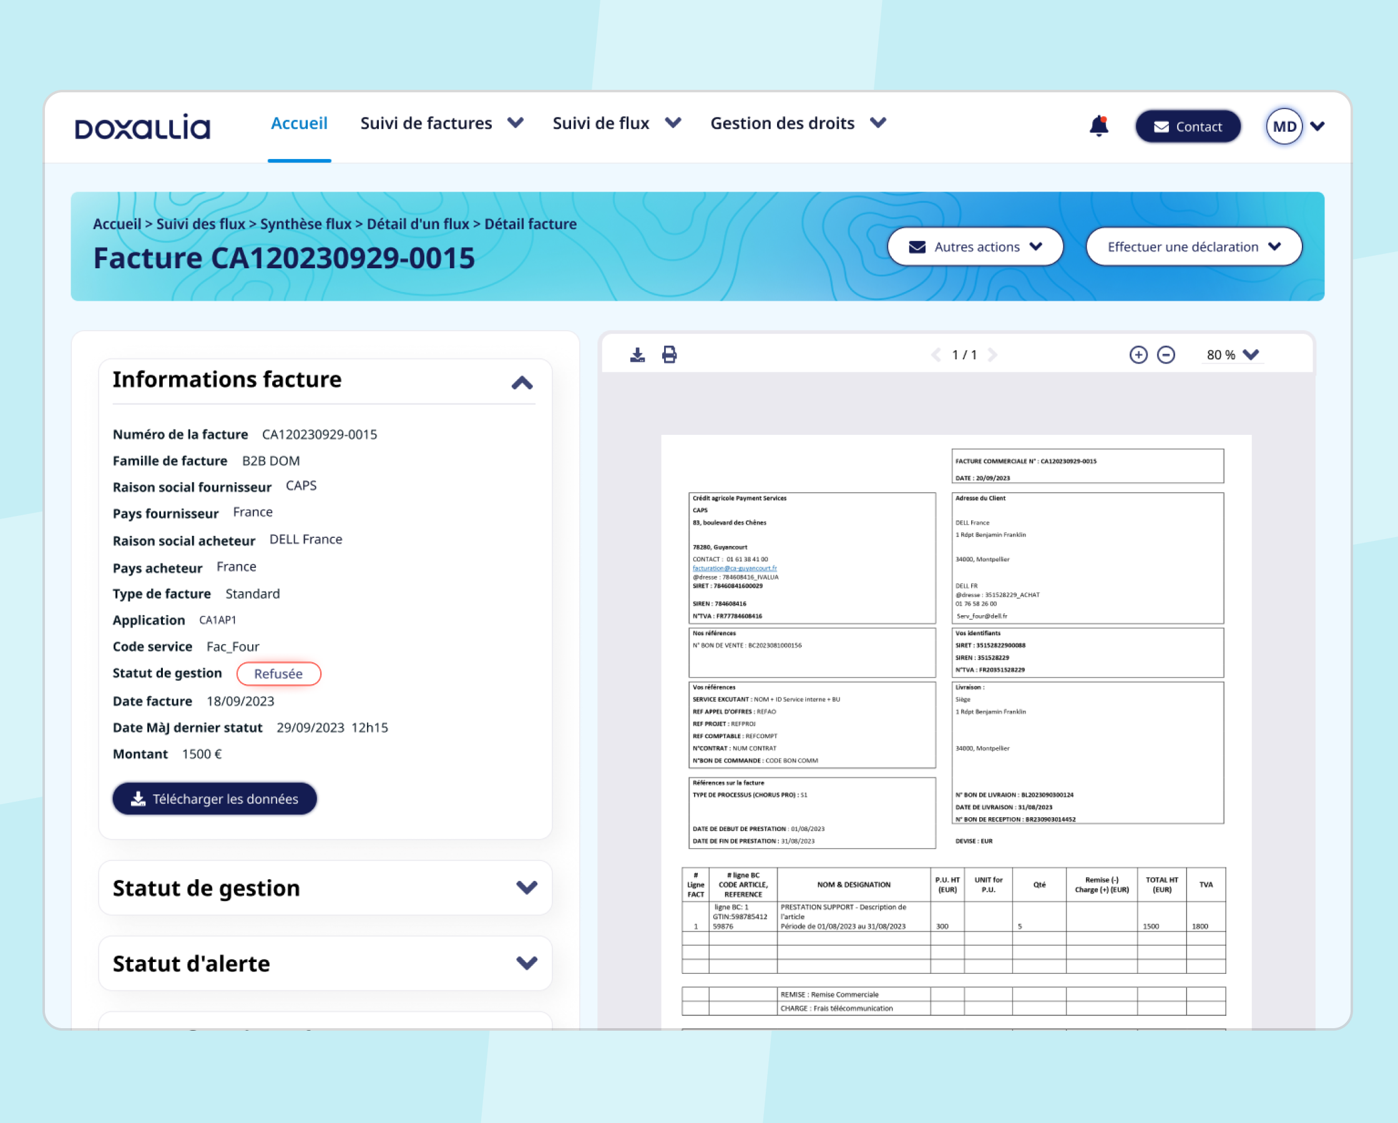Click REMISE : Remise Commerciale row
This screenshot has height=1123, width=1398.
point(954,994)
